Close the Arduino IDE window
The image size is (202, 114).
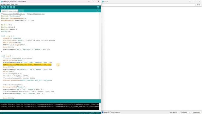pyautogui.click(x=98, y=2)
